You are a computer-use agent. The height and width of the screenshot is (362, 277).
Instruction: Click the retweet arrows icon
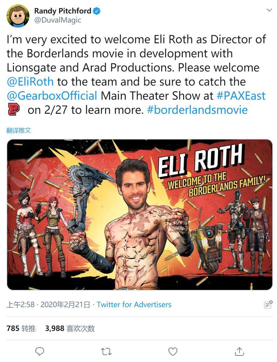pyautogui.click(x=106, y=352)
